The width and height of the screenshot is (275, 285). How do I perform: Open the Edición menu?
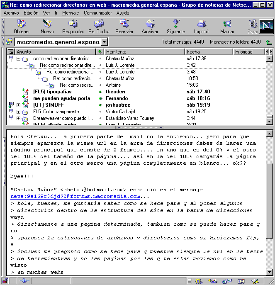pyautogui.click(x=31, y=13)
